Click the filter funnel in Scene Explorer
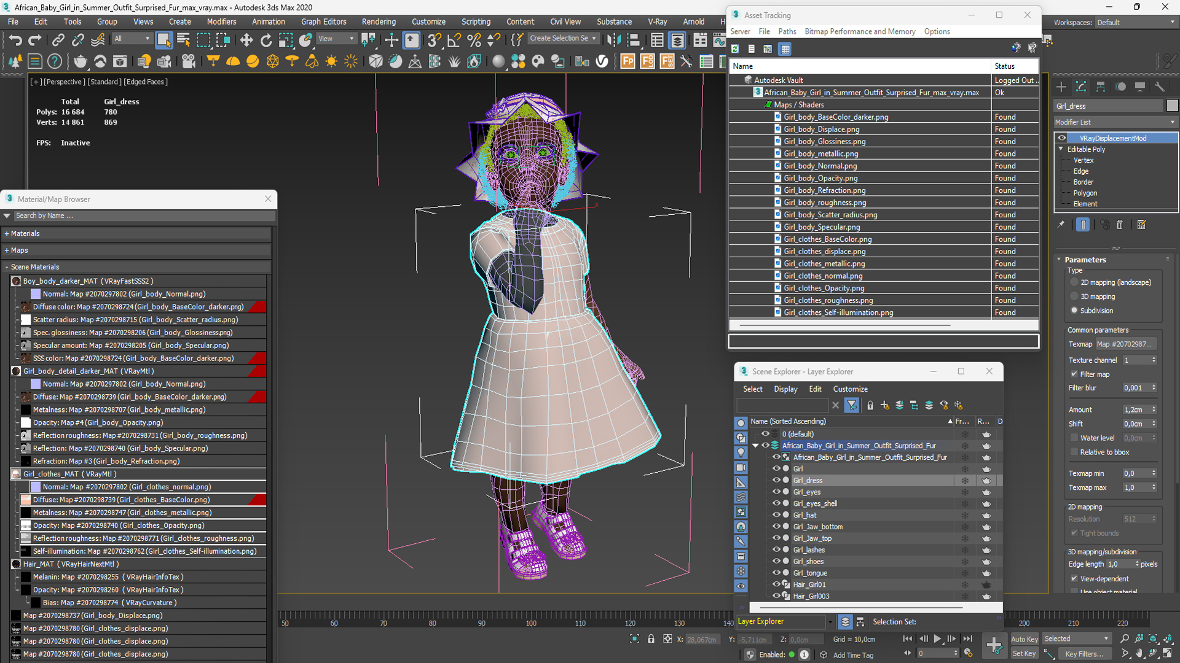The image size is (1180, 663). (852, 405)
